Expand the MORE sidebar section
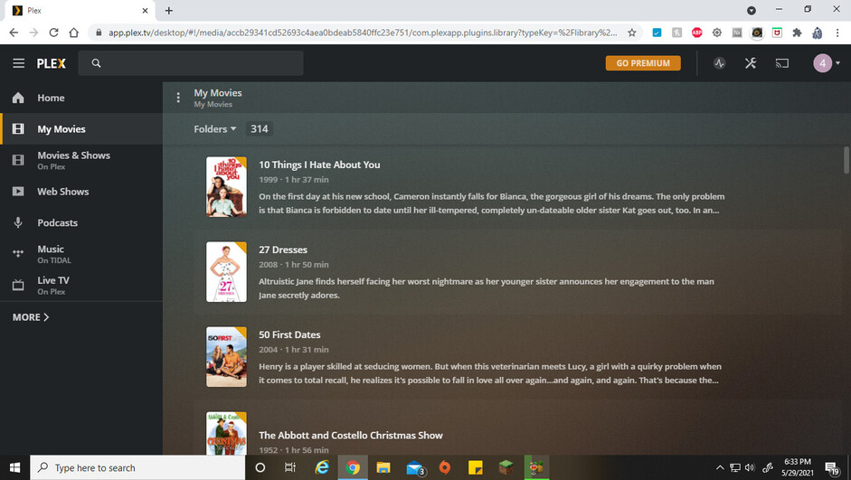Screen dimensions: 851x480 pyautogui.click(x=31, y=317)
